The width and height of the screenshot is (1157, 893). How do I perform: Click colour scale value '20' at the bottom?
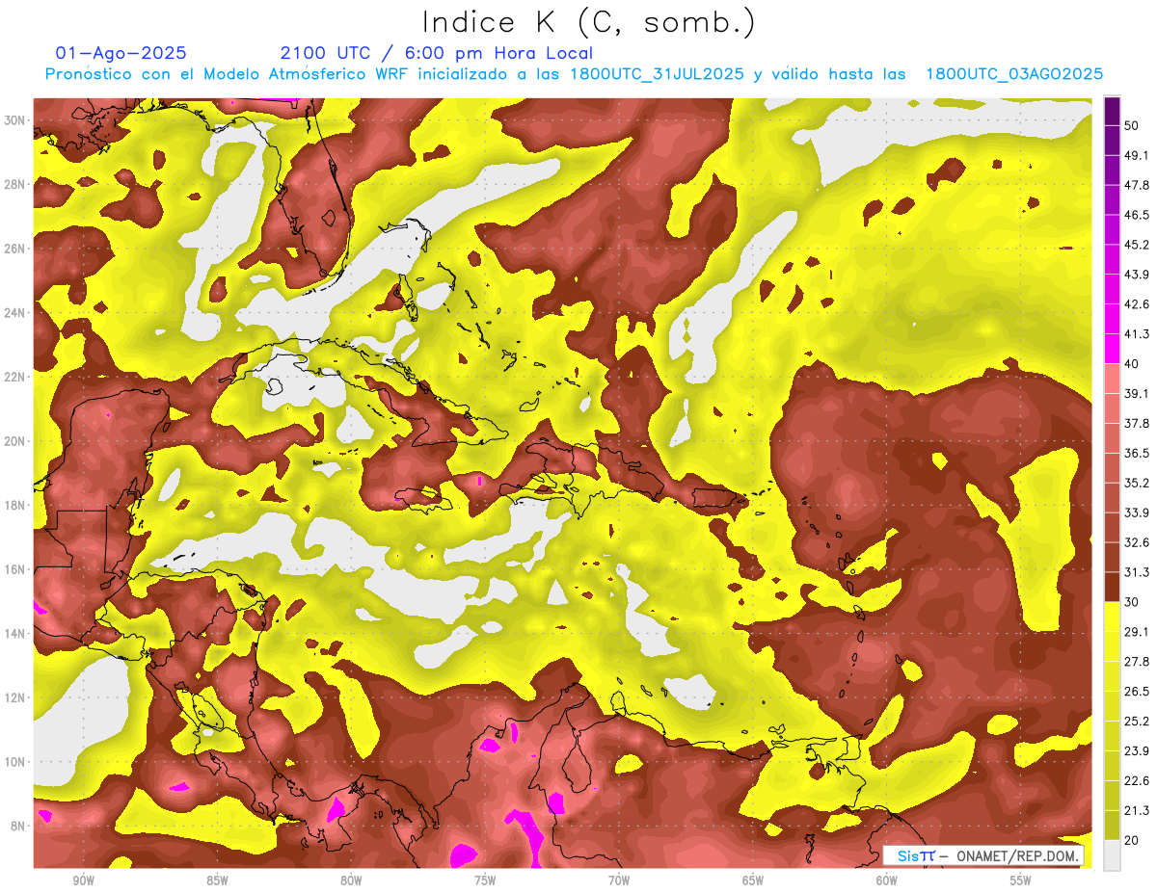pyautogui.click(x=1132, y=840)
